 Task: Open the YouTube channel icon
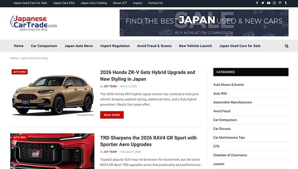(x=269, y=3)
